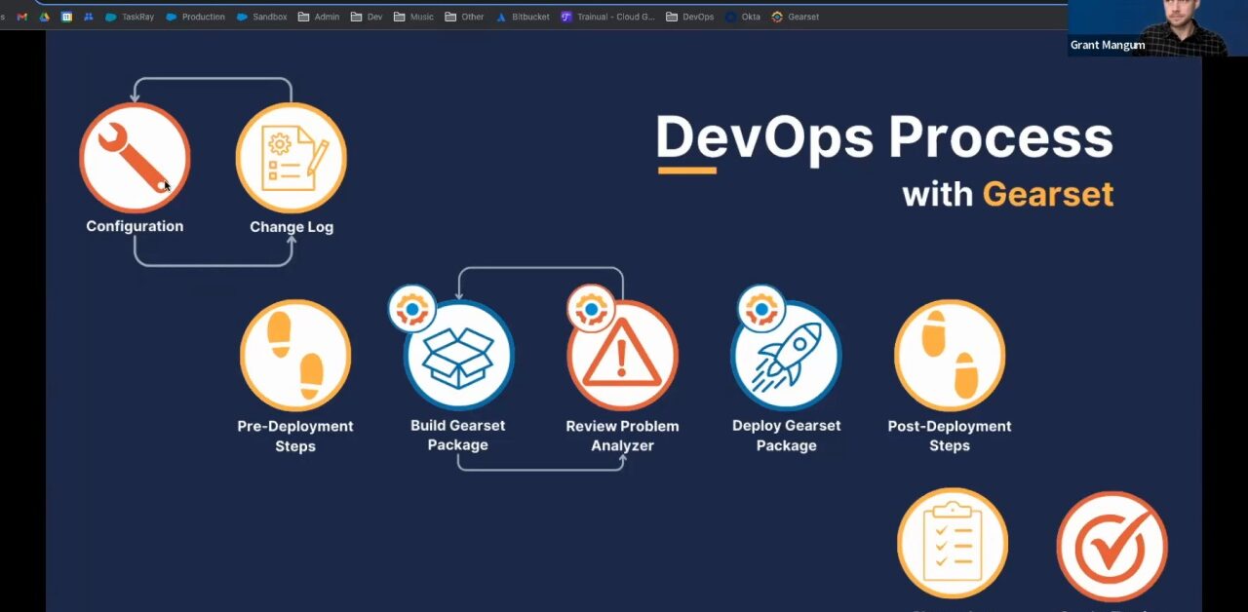The image size is (1248, 612).
Task: Click the Build Gearset Package open-box icon
Action: pos(457,356)
